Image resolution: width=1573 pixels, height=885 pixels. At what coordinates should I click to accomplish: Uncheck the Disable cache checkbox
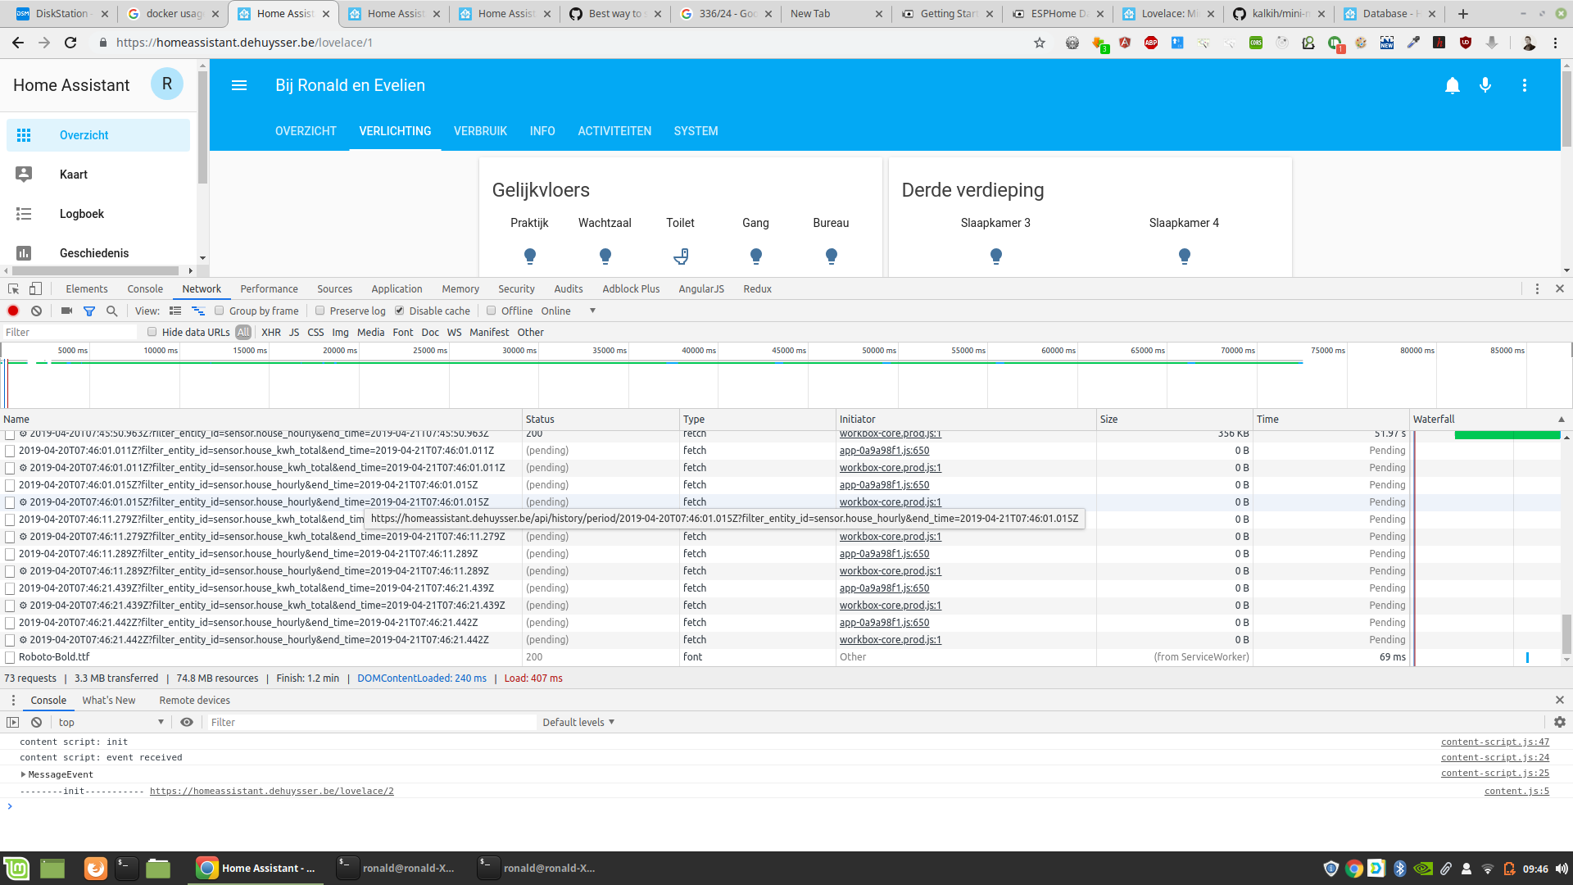pos(400,311)
